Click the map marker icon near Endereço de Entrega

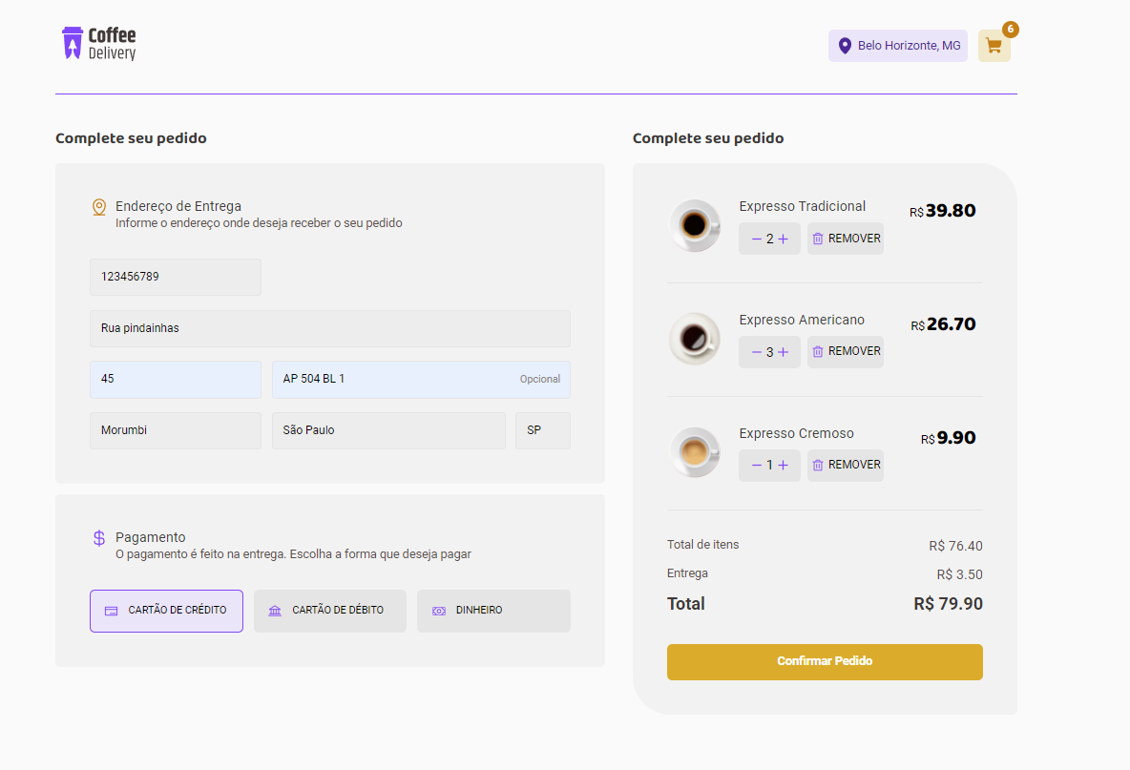click(97, 205)
